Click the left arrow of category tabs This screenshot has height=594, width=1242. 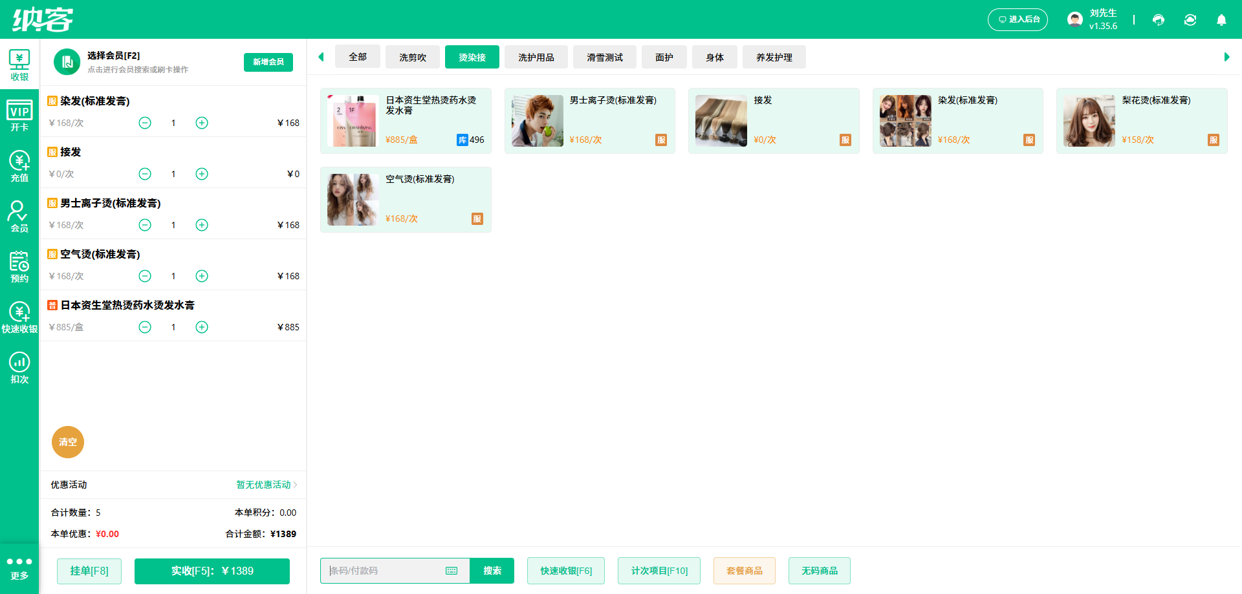321,57
